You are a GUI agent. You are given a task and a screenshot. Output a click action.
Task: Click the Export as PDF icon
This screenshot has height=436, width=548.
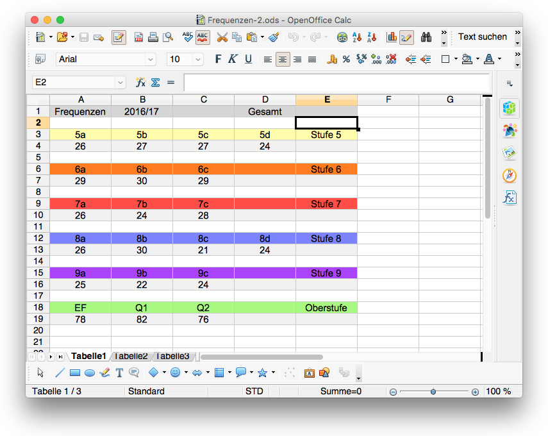pyautogui.click(x=138, y=37)
